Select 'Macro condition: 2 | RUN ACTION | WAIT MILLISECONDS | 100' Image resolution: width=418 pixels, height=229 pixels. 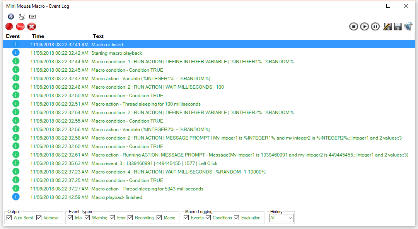tap(209, 87)
